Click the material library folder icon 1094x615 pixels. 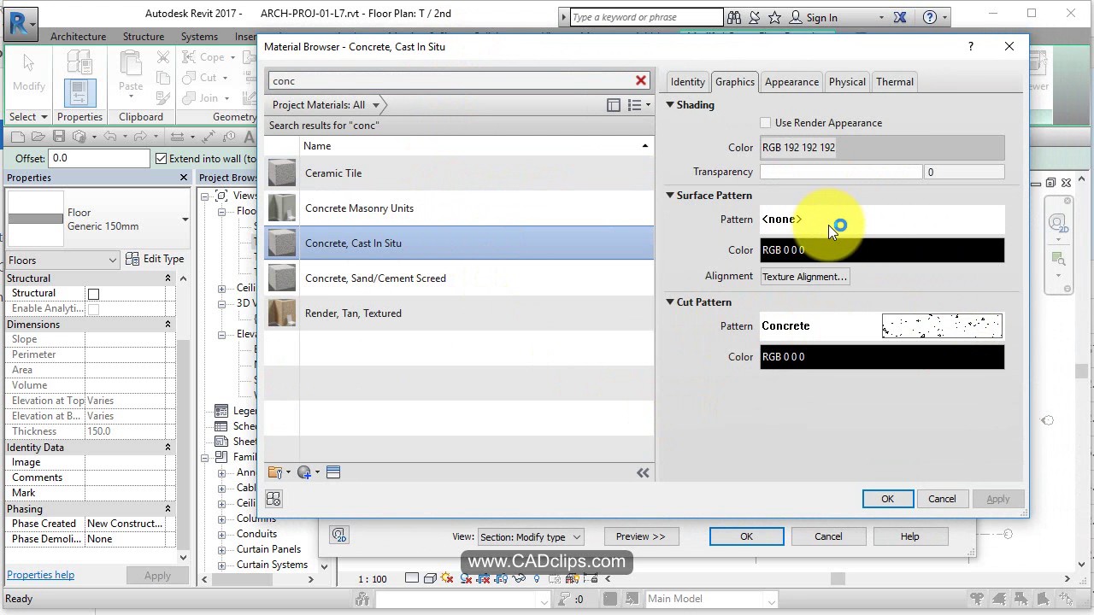point(275,472)
